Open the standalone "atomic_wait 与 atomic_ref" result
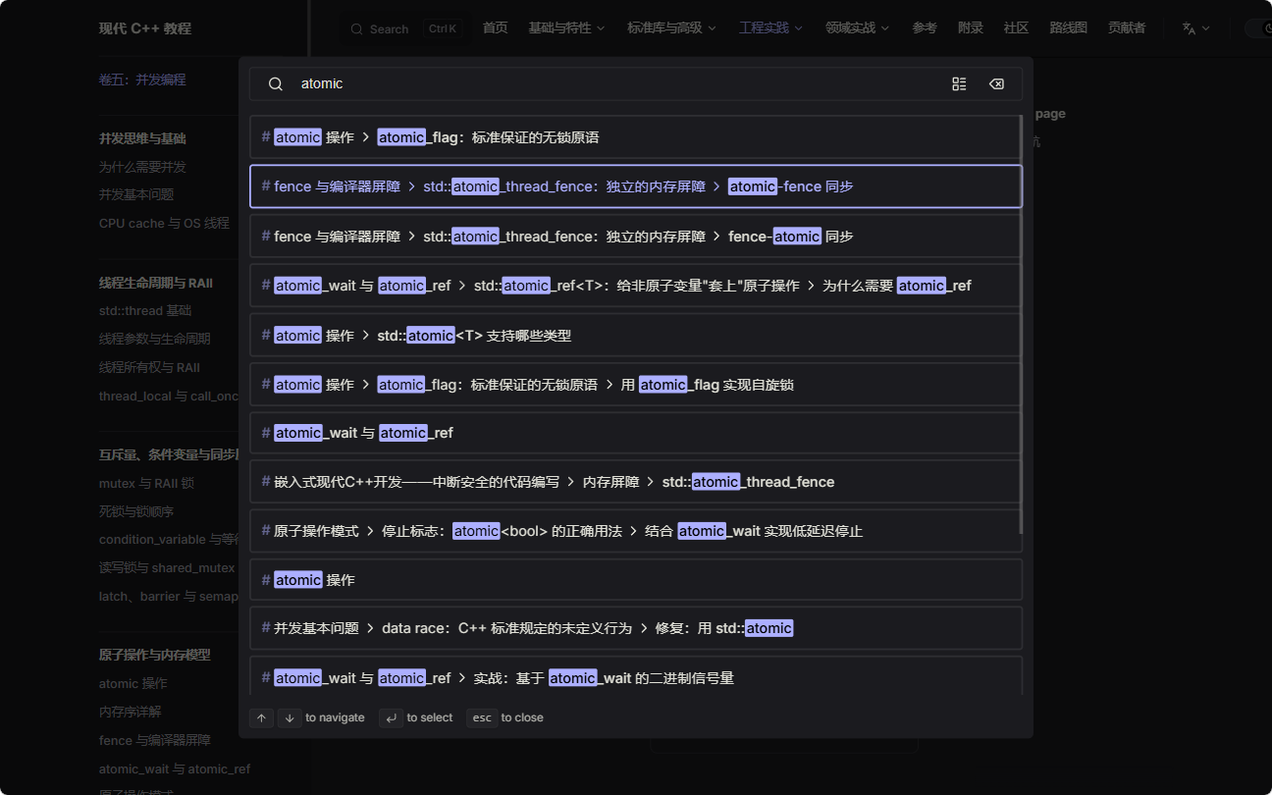 (635, 433)
